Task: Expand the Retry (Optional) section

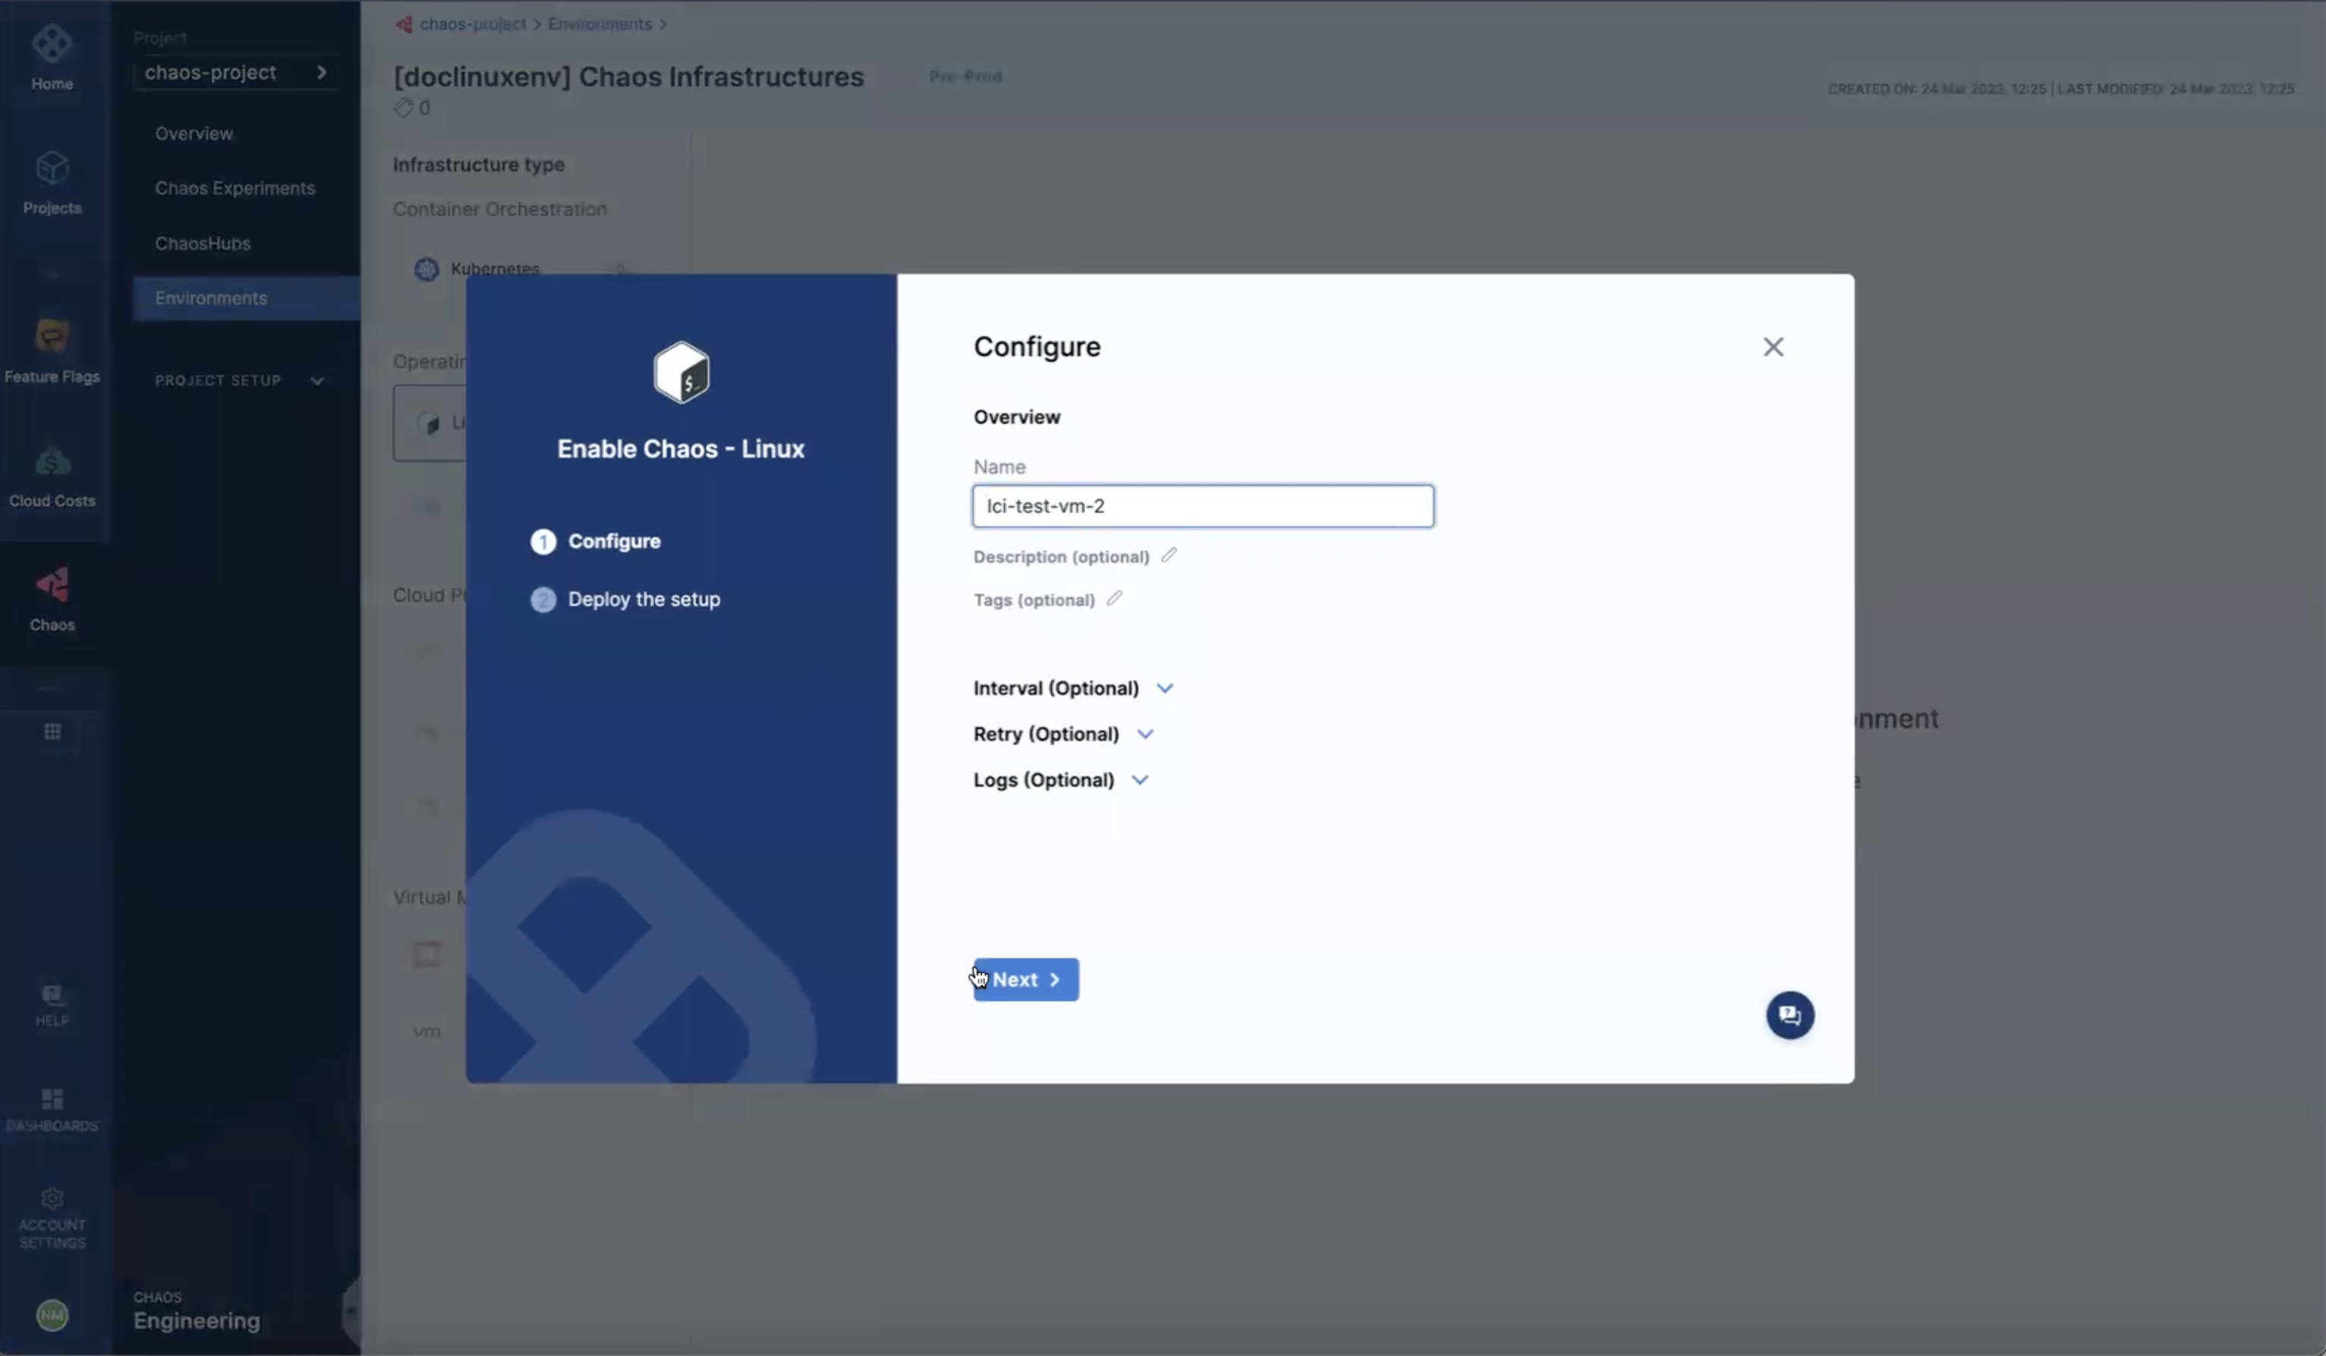Action: coord(1062,734)
